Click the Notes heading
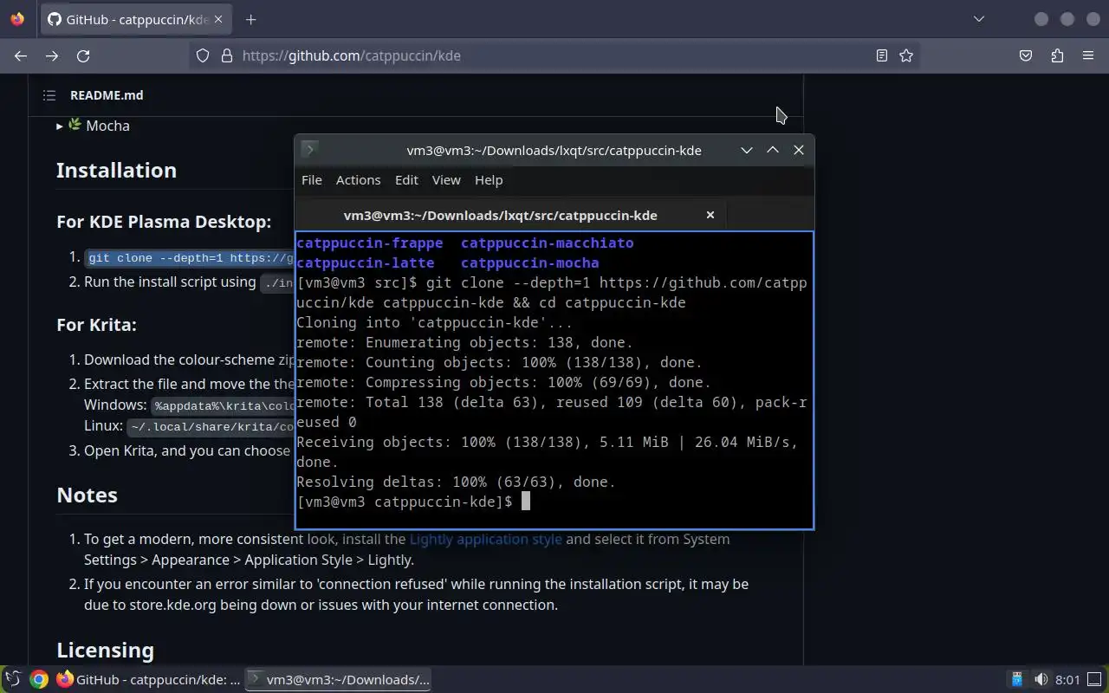The width and height of the screenshot is (1109, 693). click(x=87, y=495)
